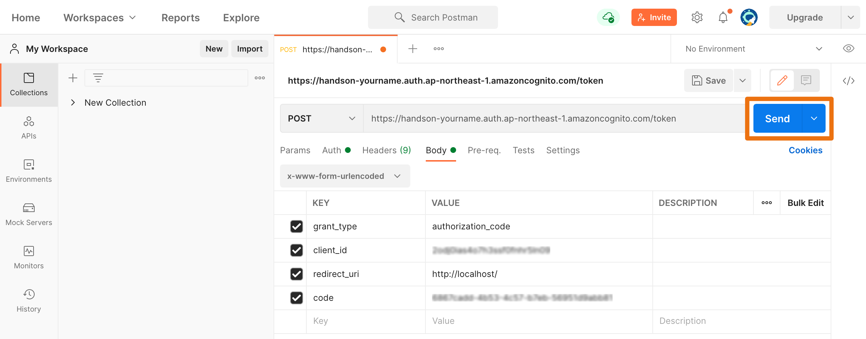This screenshot has width=866, height=339.
Task: Open the History sidebar panel
Action: coord(29,301)
